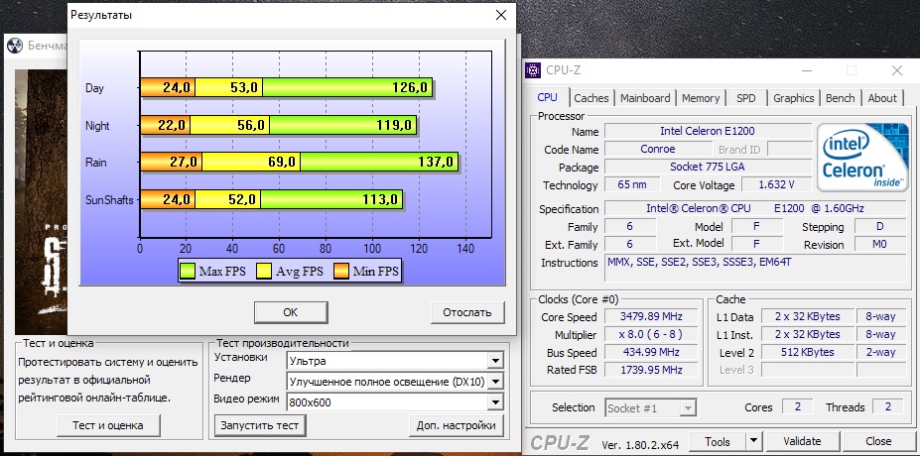Click the Тест и оценка button
The image size is (920, 456).
point(108,425)
